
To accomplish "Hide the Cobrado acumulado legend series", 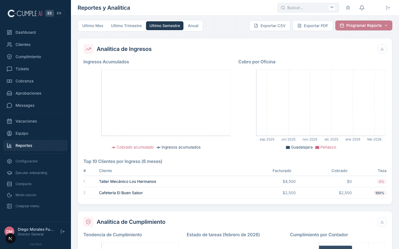I will 133,147.
